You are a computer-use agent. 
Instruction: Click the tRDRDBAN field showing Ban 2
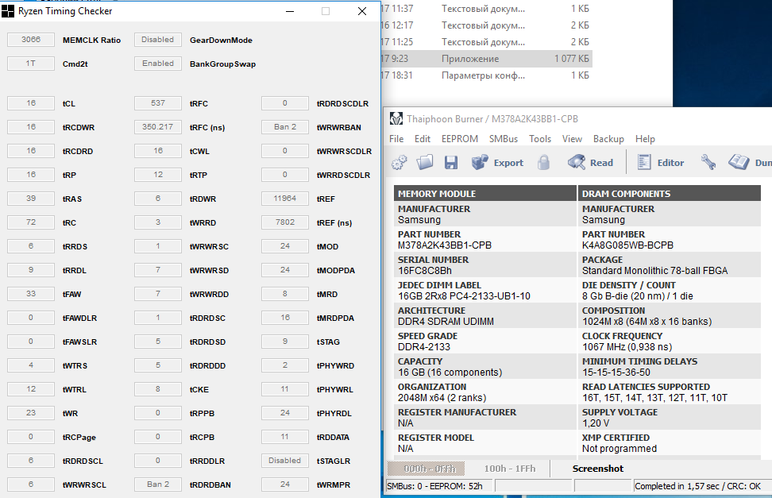point(158,484)
